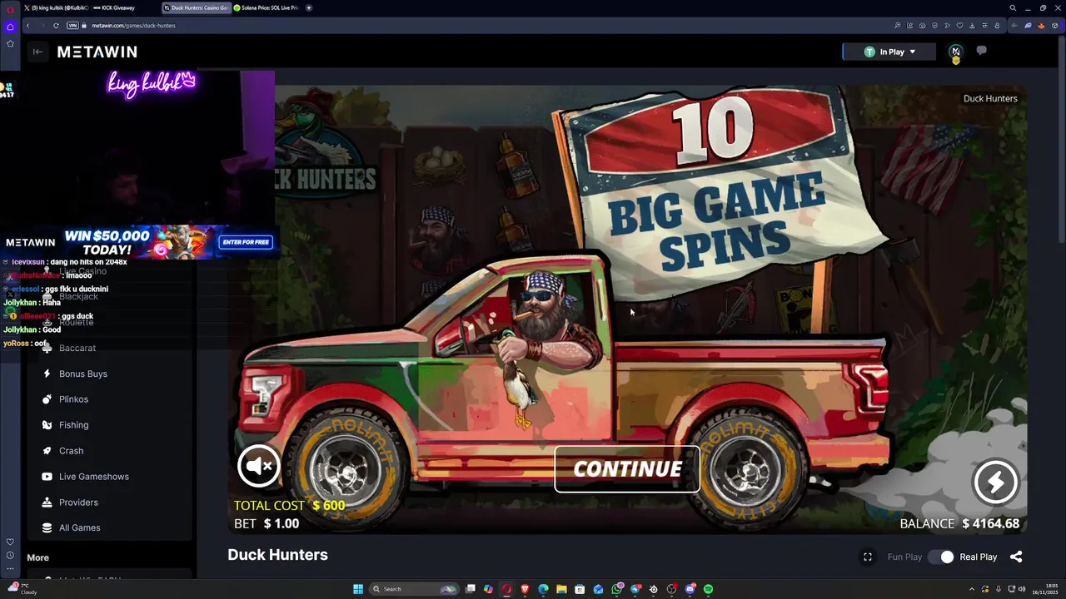Click the browser reload button
1066x599 pixels.
56,26
